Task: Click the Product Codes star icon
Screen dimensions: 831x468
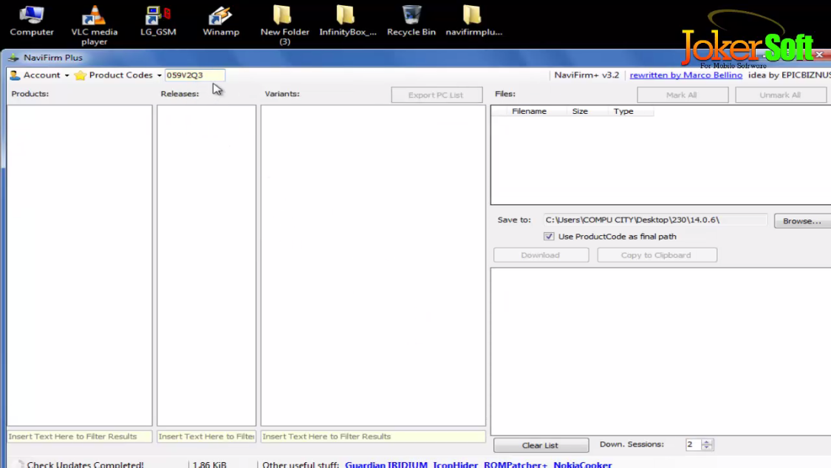Action: pyautogui.click(x=80, y=75)
